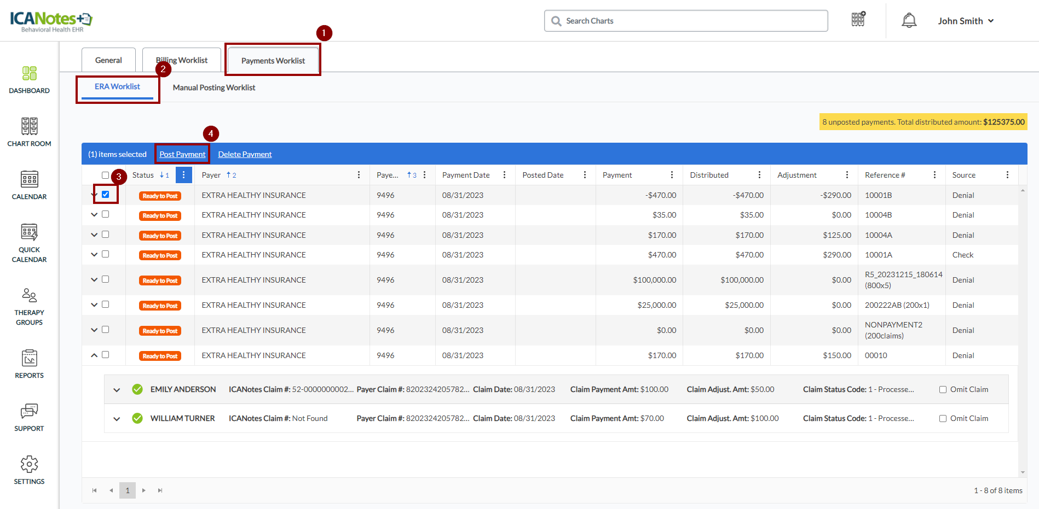Open Settings gear in the sidebar

pos(29,470)
